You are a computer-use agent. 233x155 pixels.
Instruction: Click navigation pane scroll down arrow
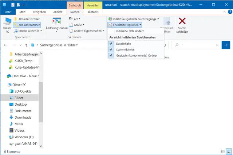(x=41, y=146)
